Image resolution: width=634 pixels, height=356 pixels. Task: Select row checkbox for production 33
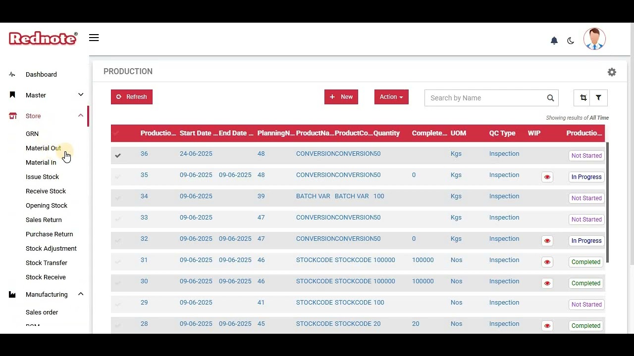[118, 219]
